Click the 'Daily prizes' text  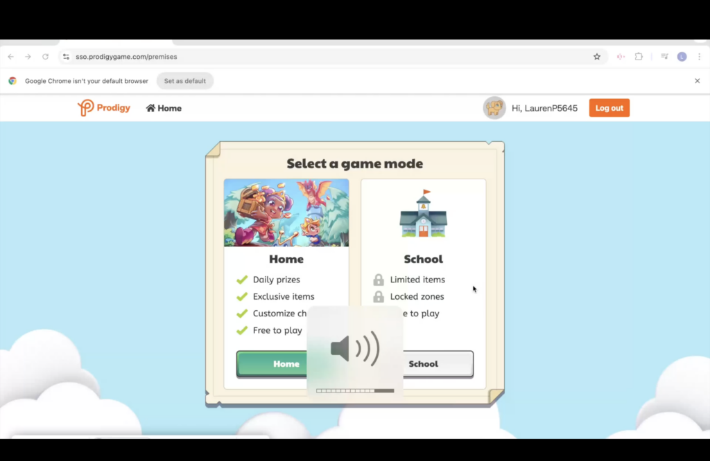point(276,280)
